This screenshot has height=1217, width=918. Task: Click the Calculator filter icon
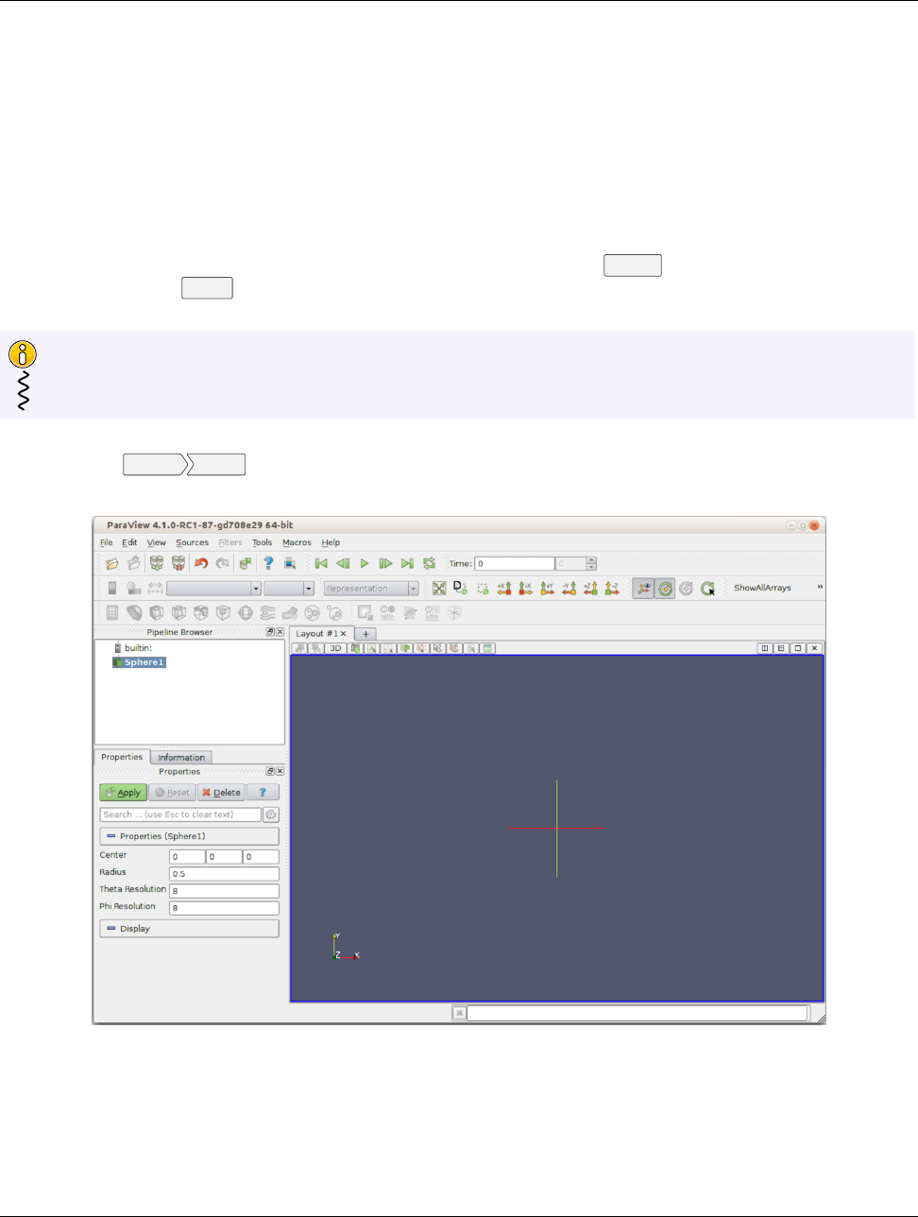[112, 613]
